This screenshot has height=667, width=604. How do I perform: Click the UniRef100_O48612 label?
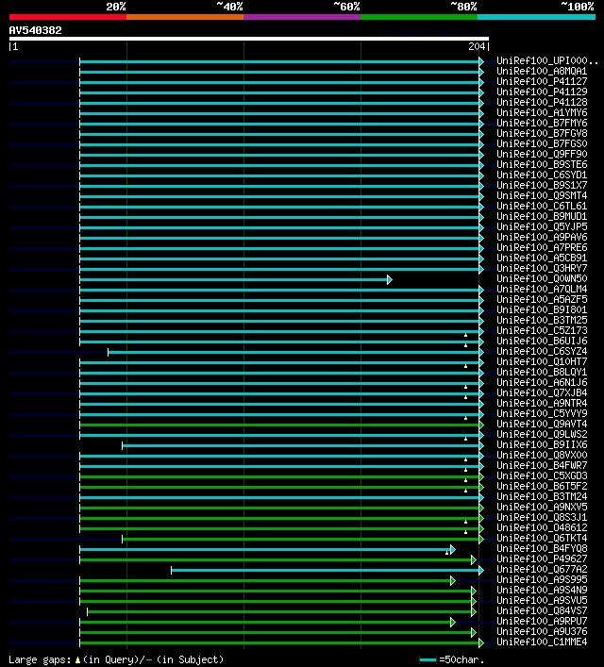542,528
